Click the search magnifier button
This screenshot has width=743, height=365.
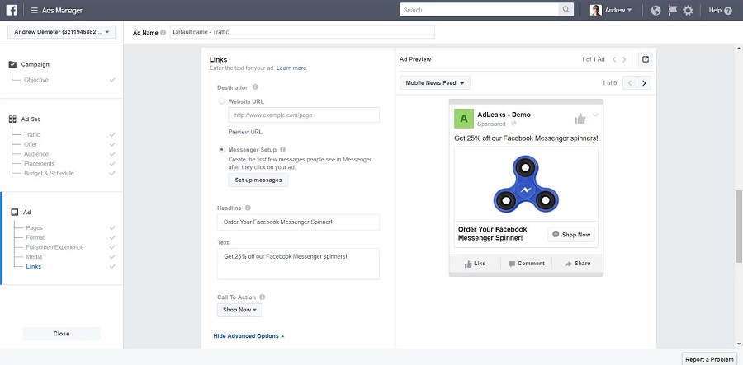tap(566, 10)
